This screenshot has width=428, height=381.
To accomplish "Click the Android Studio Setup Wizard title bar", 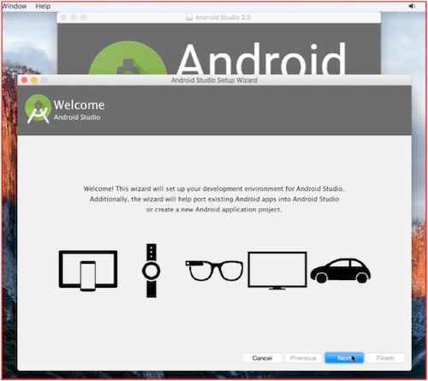I will click(x=214, y=80).
